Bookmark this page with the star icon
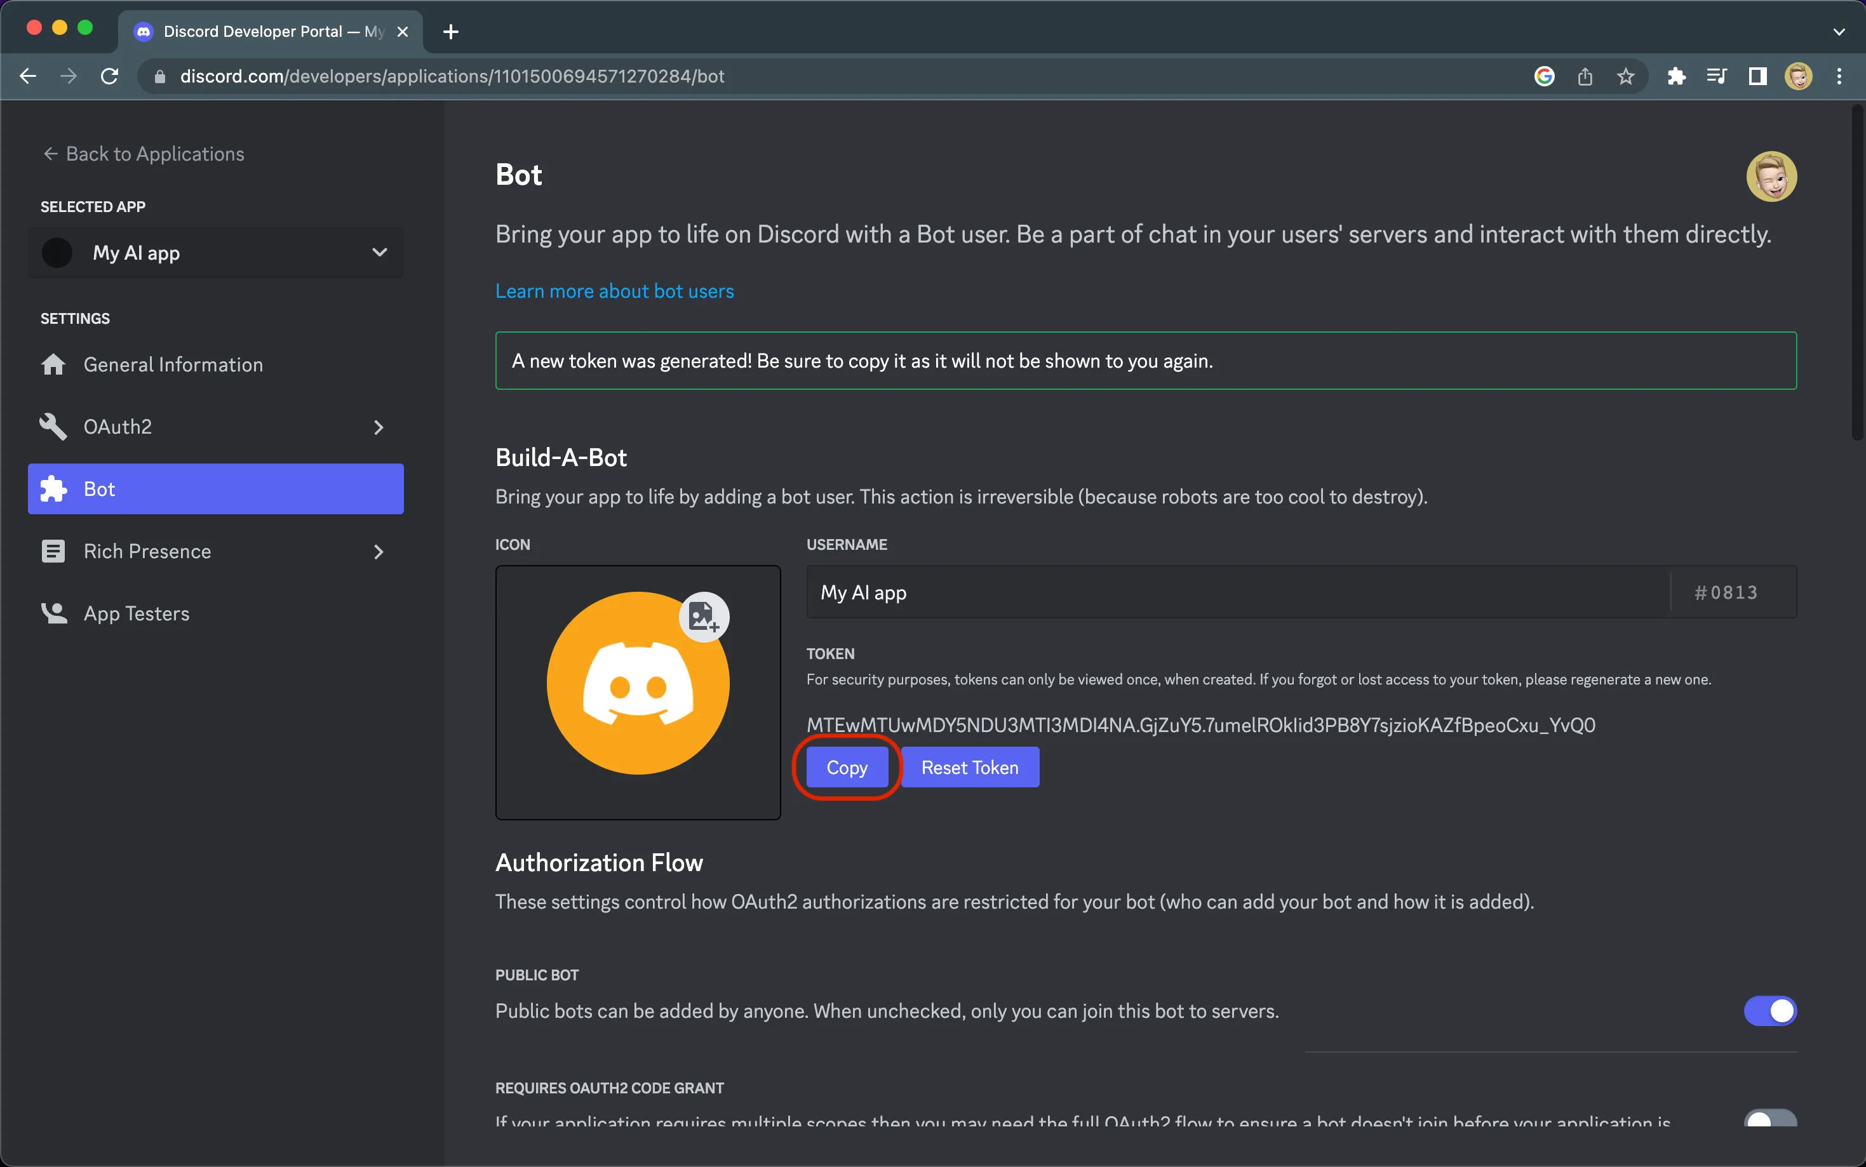 [x=1625, y=76]
